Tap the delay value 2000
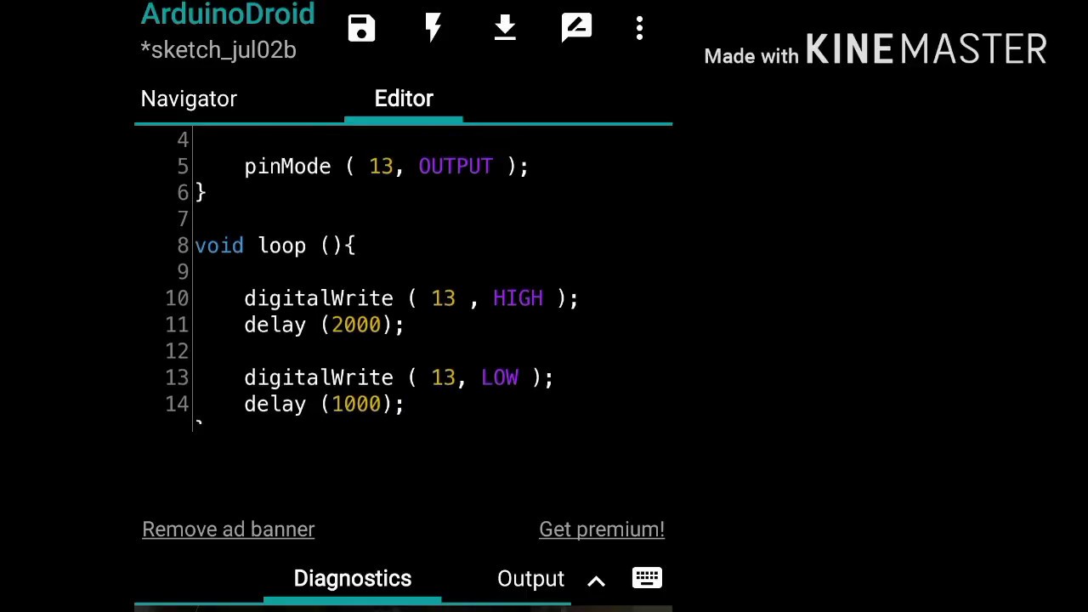The width and height of the screenshot is (1088, 612). (x=356, y=325)
